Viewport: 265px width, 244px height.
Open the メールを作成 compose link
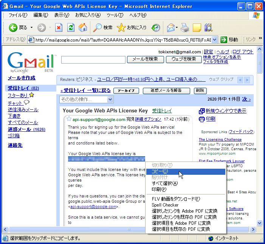(22, 78)
